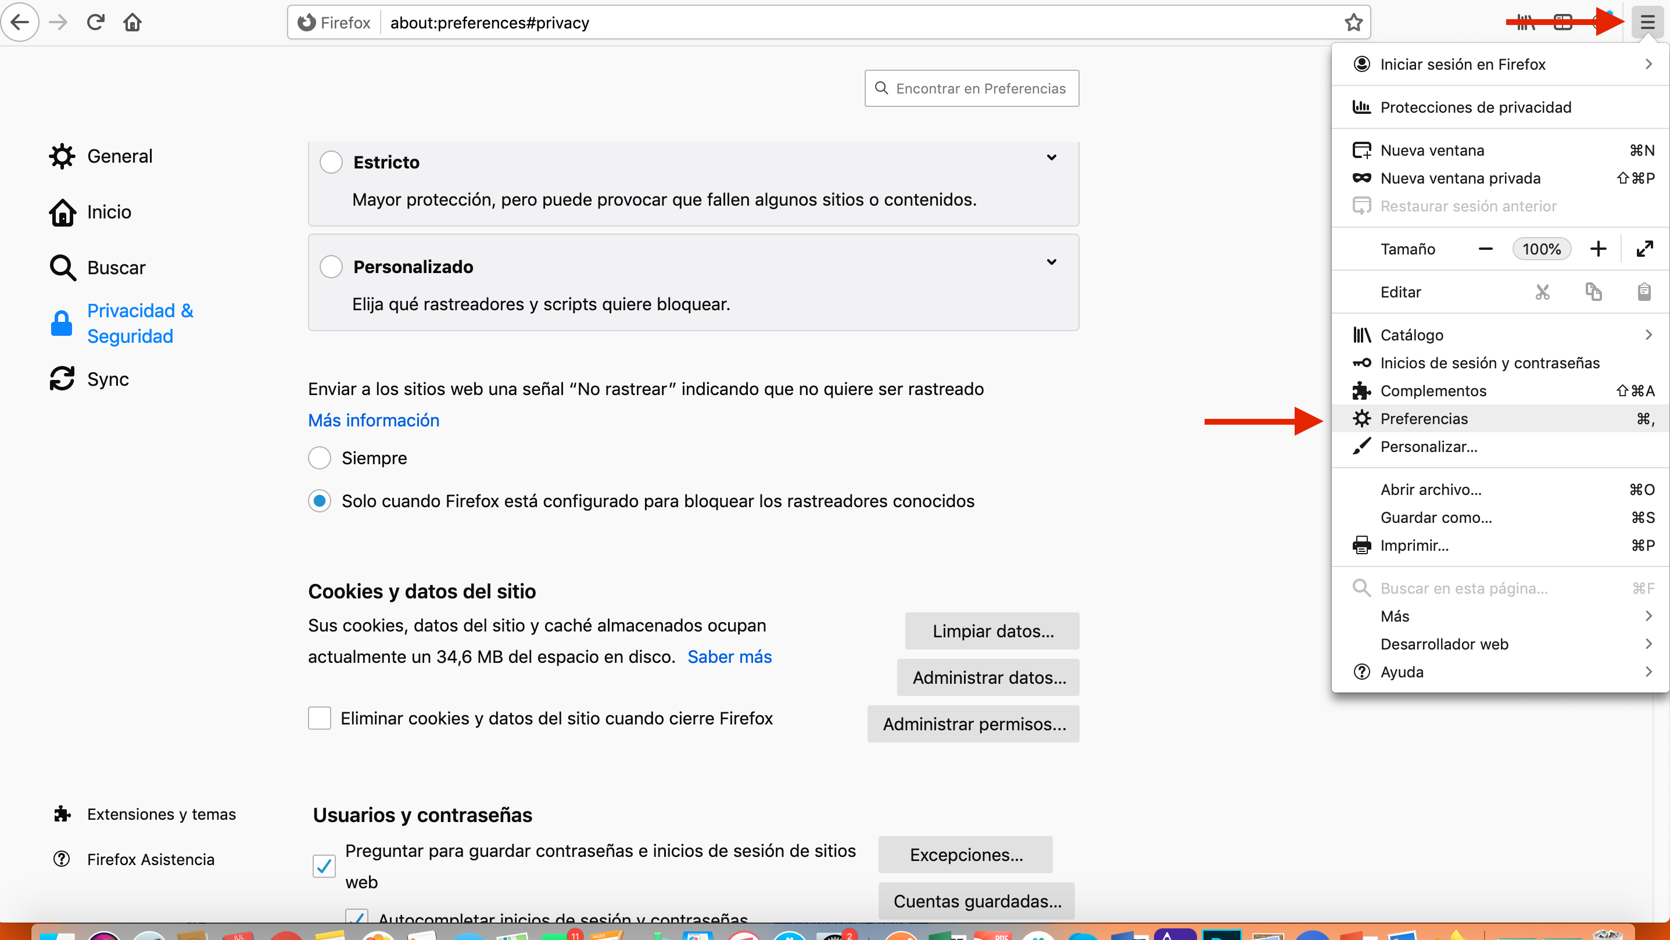The width and height of the screenshot is (1670, 940).
Task: Open the Desarrollador web submenu
Action: [x=1445, y=644]
